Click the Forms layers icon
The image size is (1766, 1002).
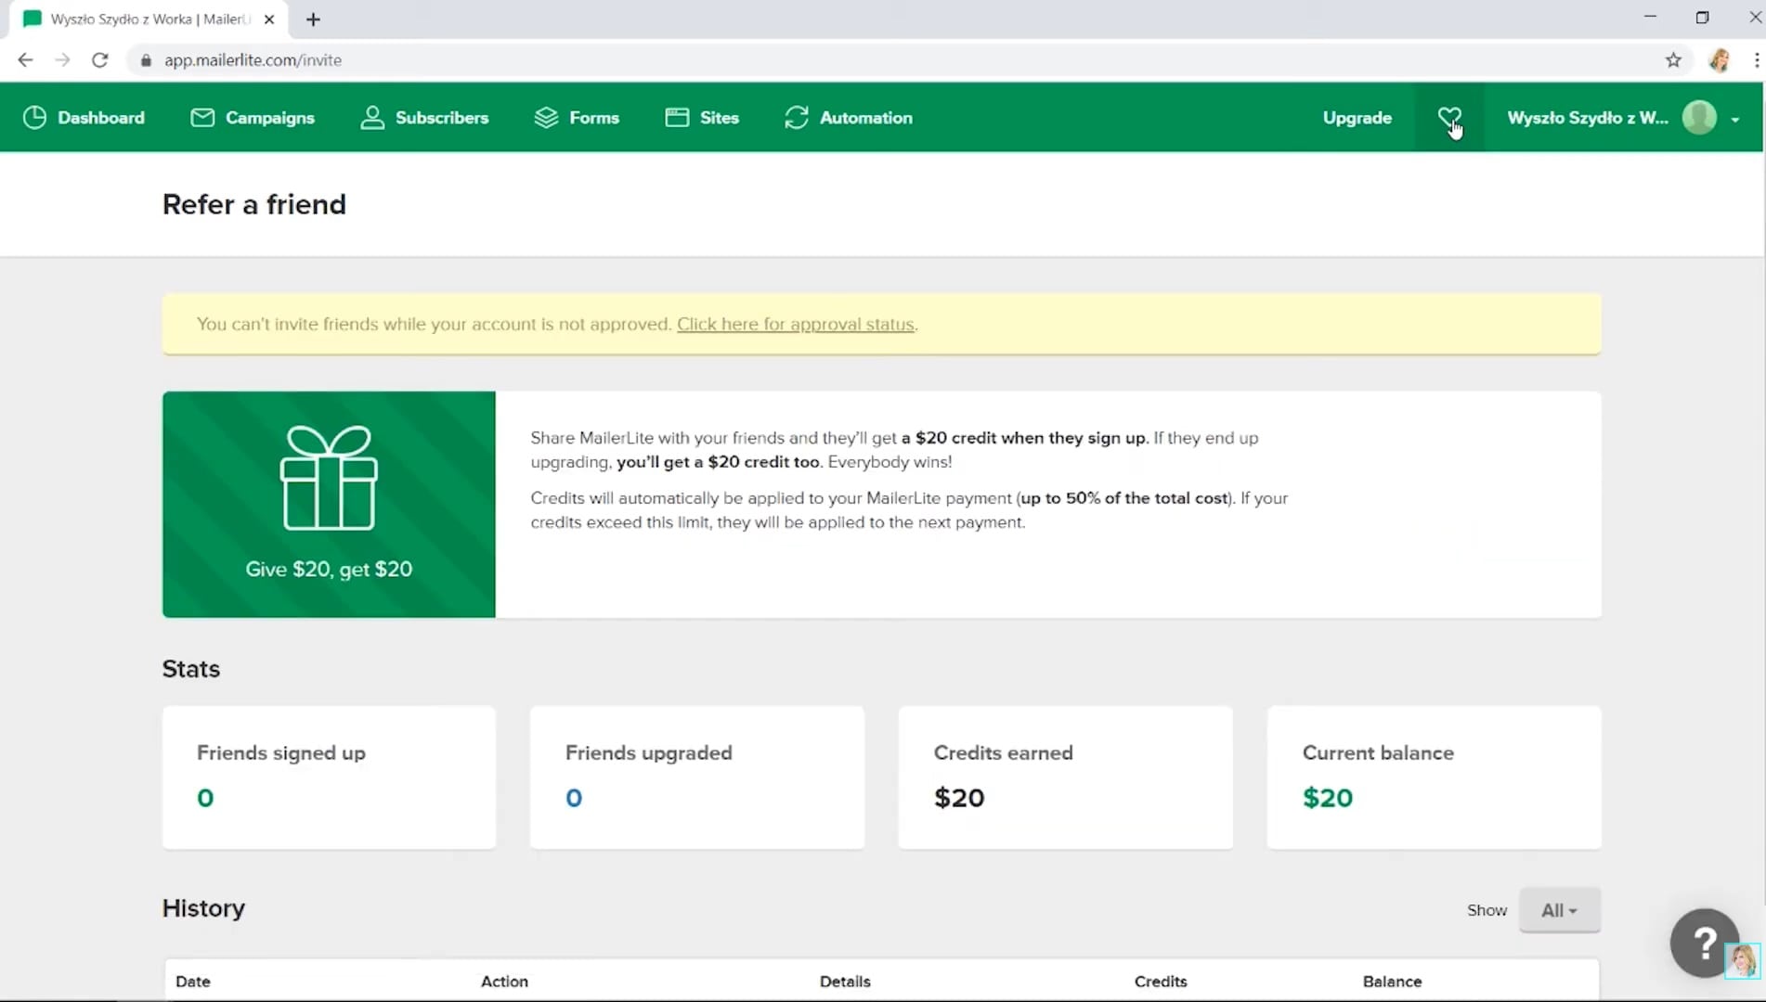pos(546,118)
